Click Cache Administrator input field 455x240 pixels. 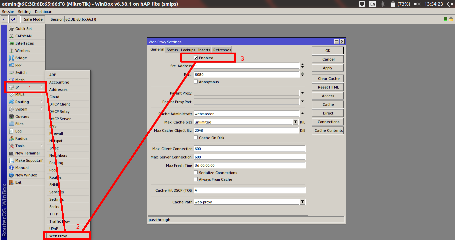point(246,114)
